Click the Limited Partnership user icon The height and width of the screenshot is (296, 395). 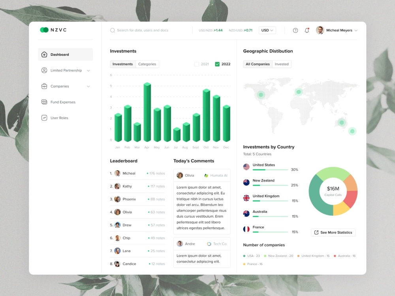[x=44, y=70]
